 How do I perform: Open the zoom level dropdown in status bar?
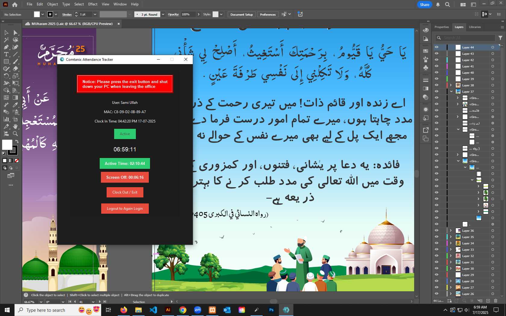[41, 302]
